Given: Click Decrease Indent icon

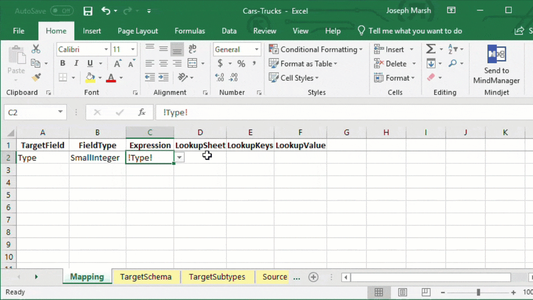Looking at the screenshot, I should pyautogui.click(x=150, y=77).
